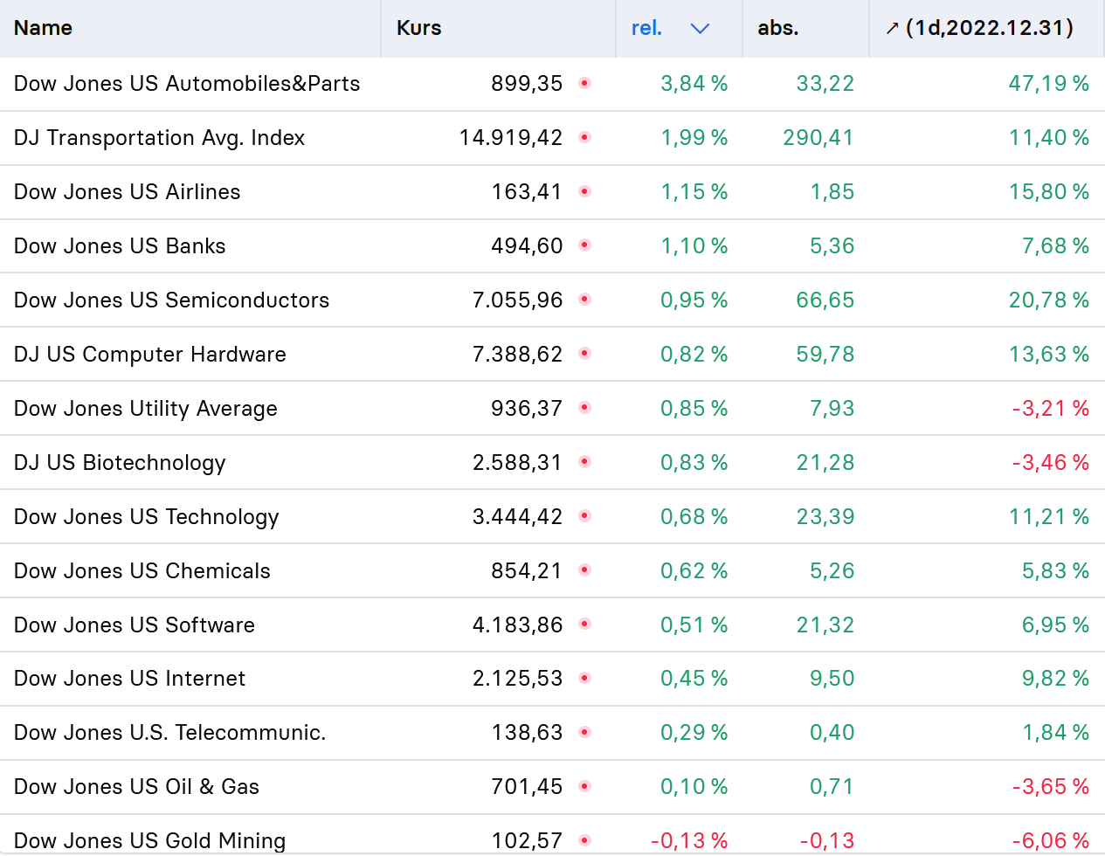
Task: Click the 21,28 absolute change for Biotechnology
Action: 825,462
